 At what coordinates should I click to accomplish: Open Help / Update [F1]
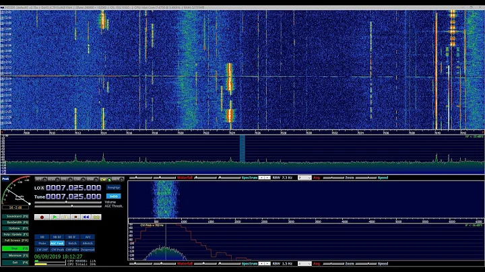pos(15,234)
